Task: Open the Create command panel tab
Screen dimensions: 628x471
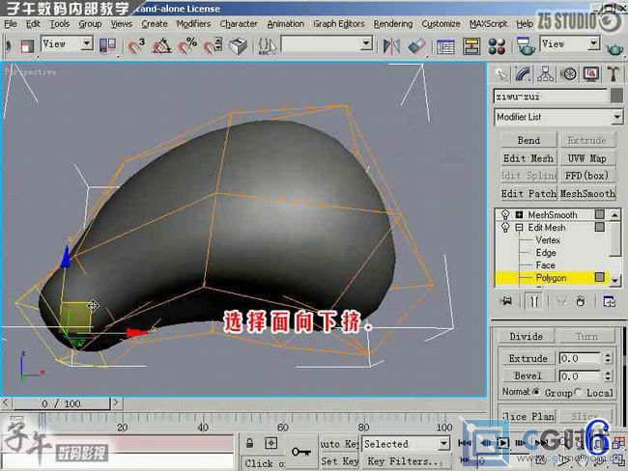Action: coord(501,74)
